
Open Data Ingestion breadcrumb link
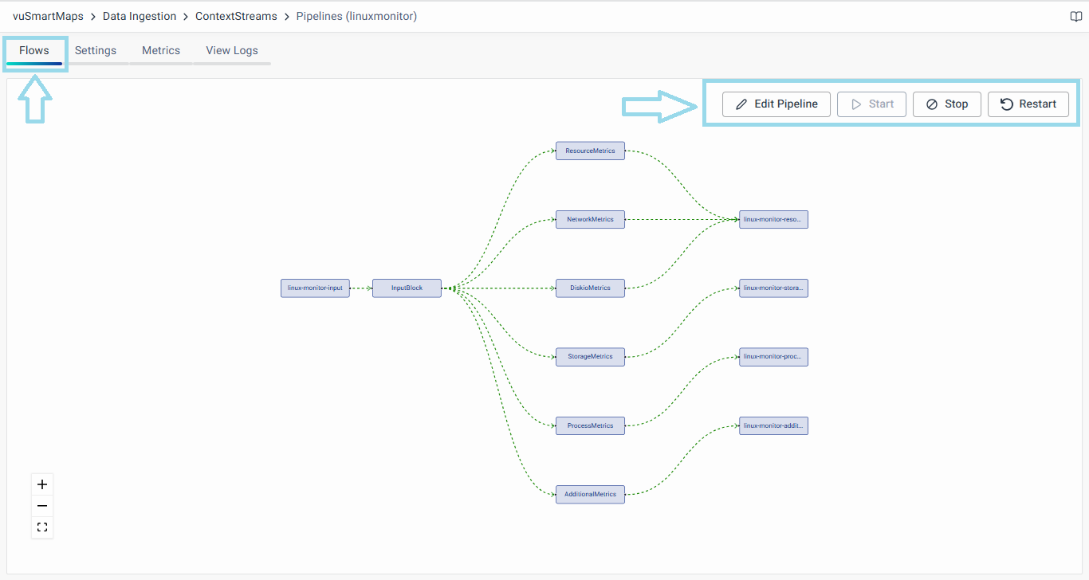click(140, 16)
